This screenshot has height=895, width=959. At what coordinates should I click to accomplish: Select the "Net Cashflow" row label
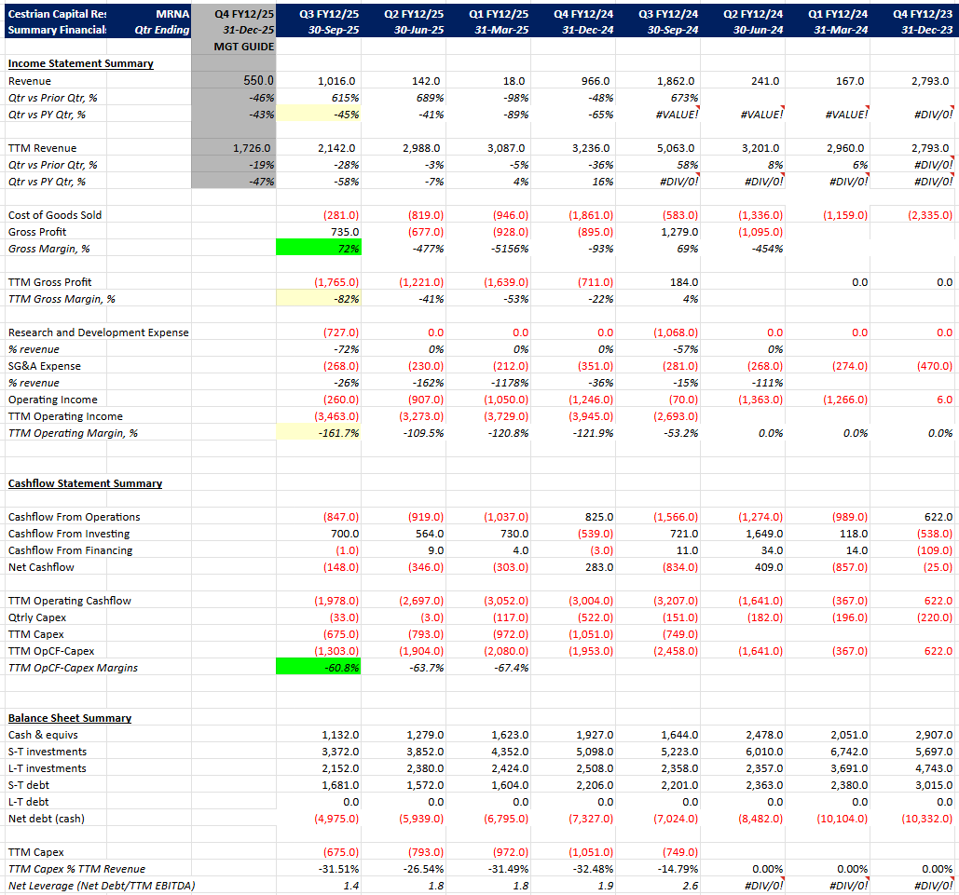point(41,567)
